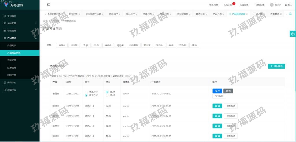Select the 单/件 radio button
The image size is (296, 142).
107,92
